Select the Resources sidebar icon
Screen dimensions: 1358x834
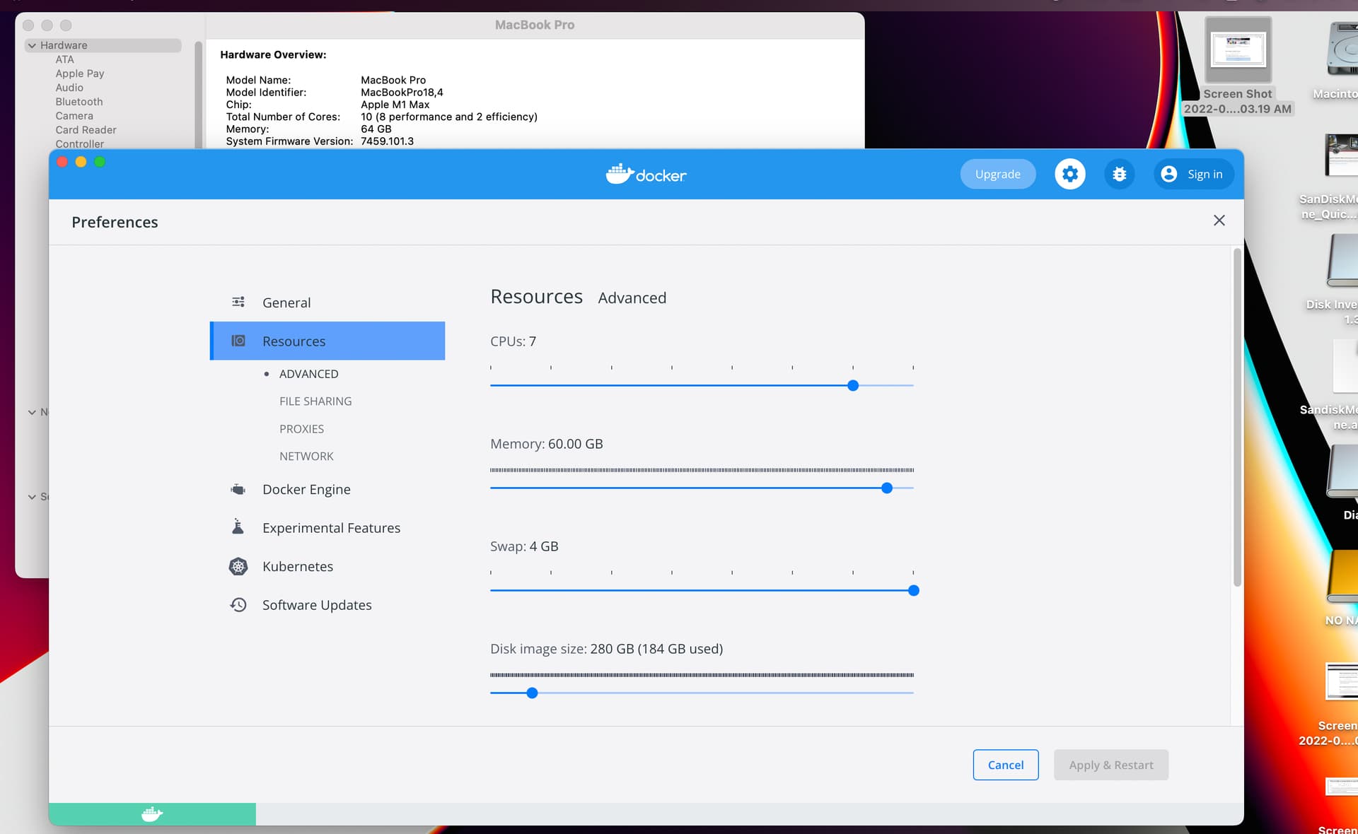pos(238,341)
